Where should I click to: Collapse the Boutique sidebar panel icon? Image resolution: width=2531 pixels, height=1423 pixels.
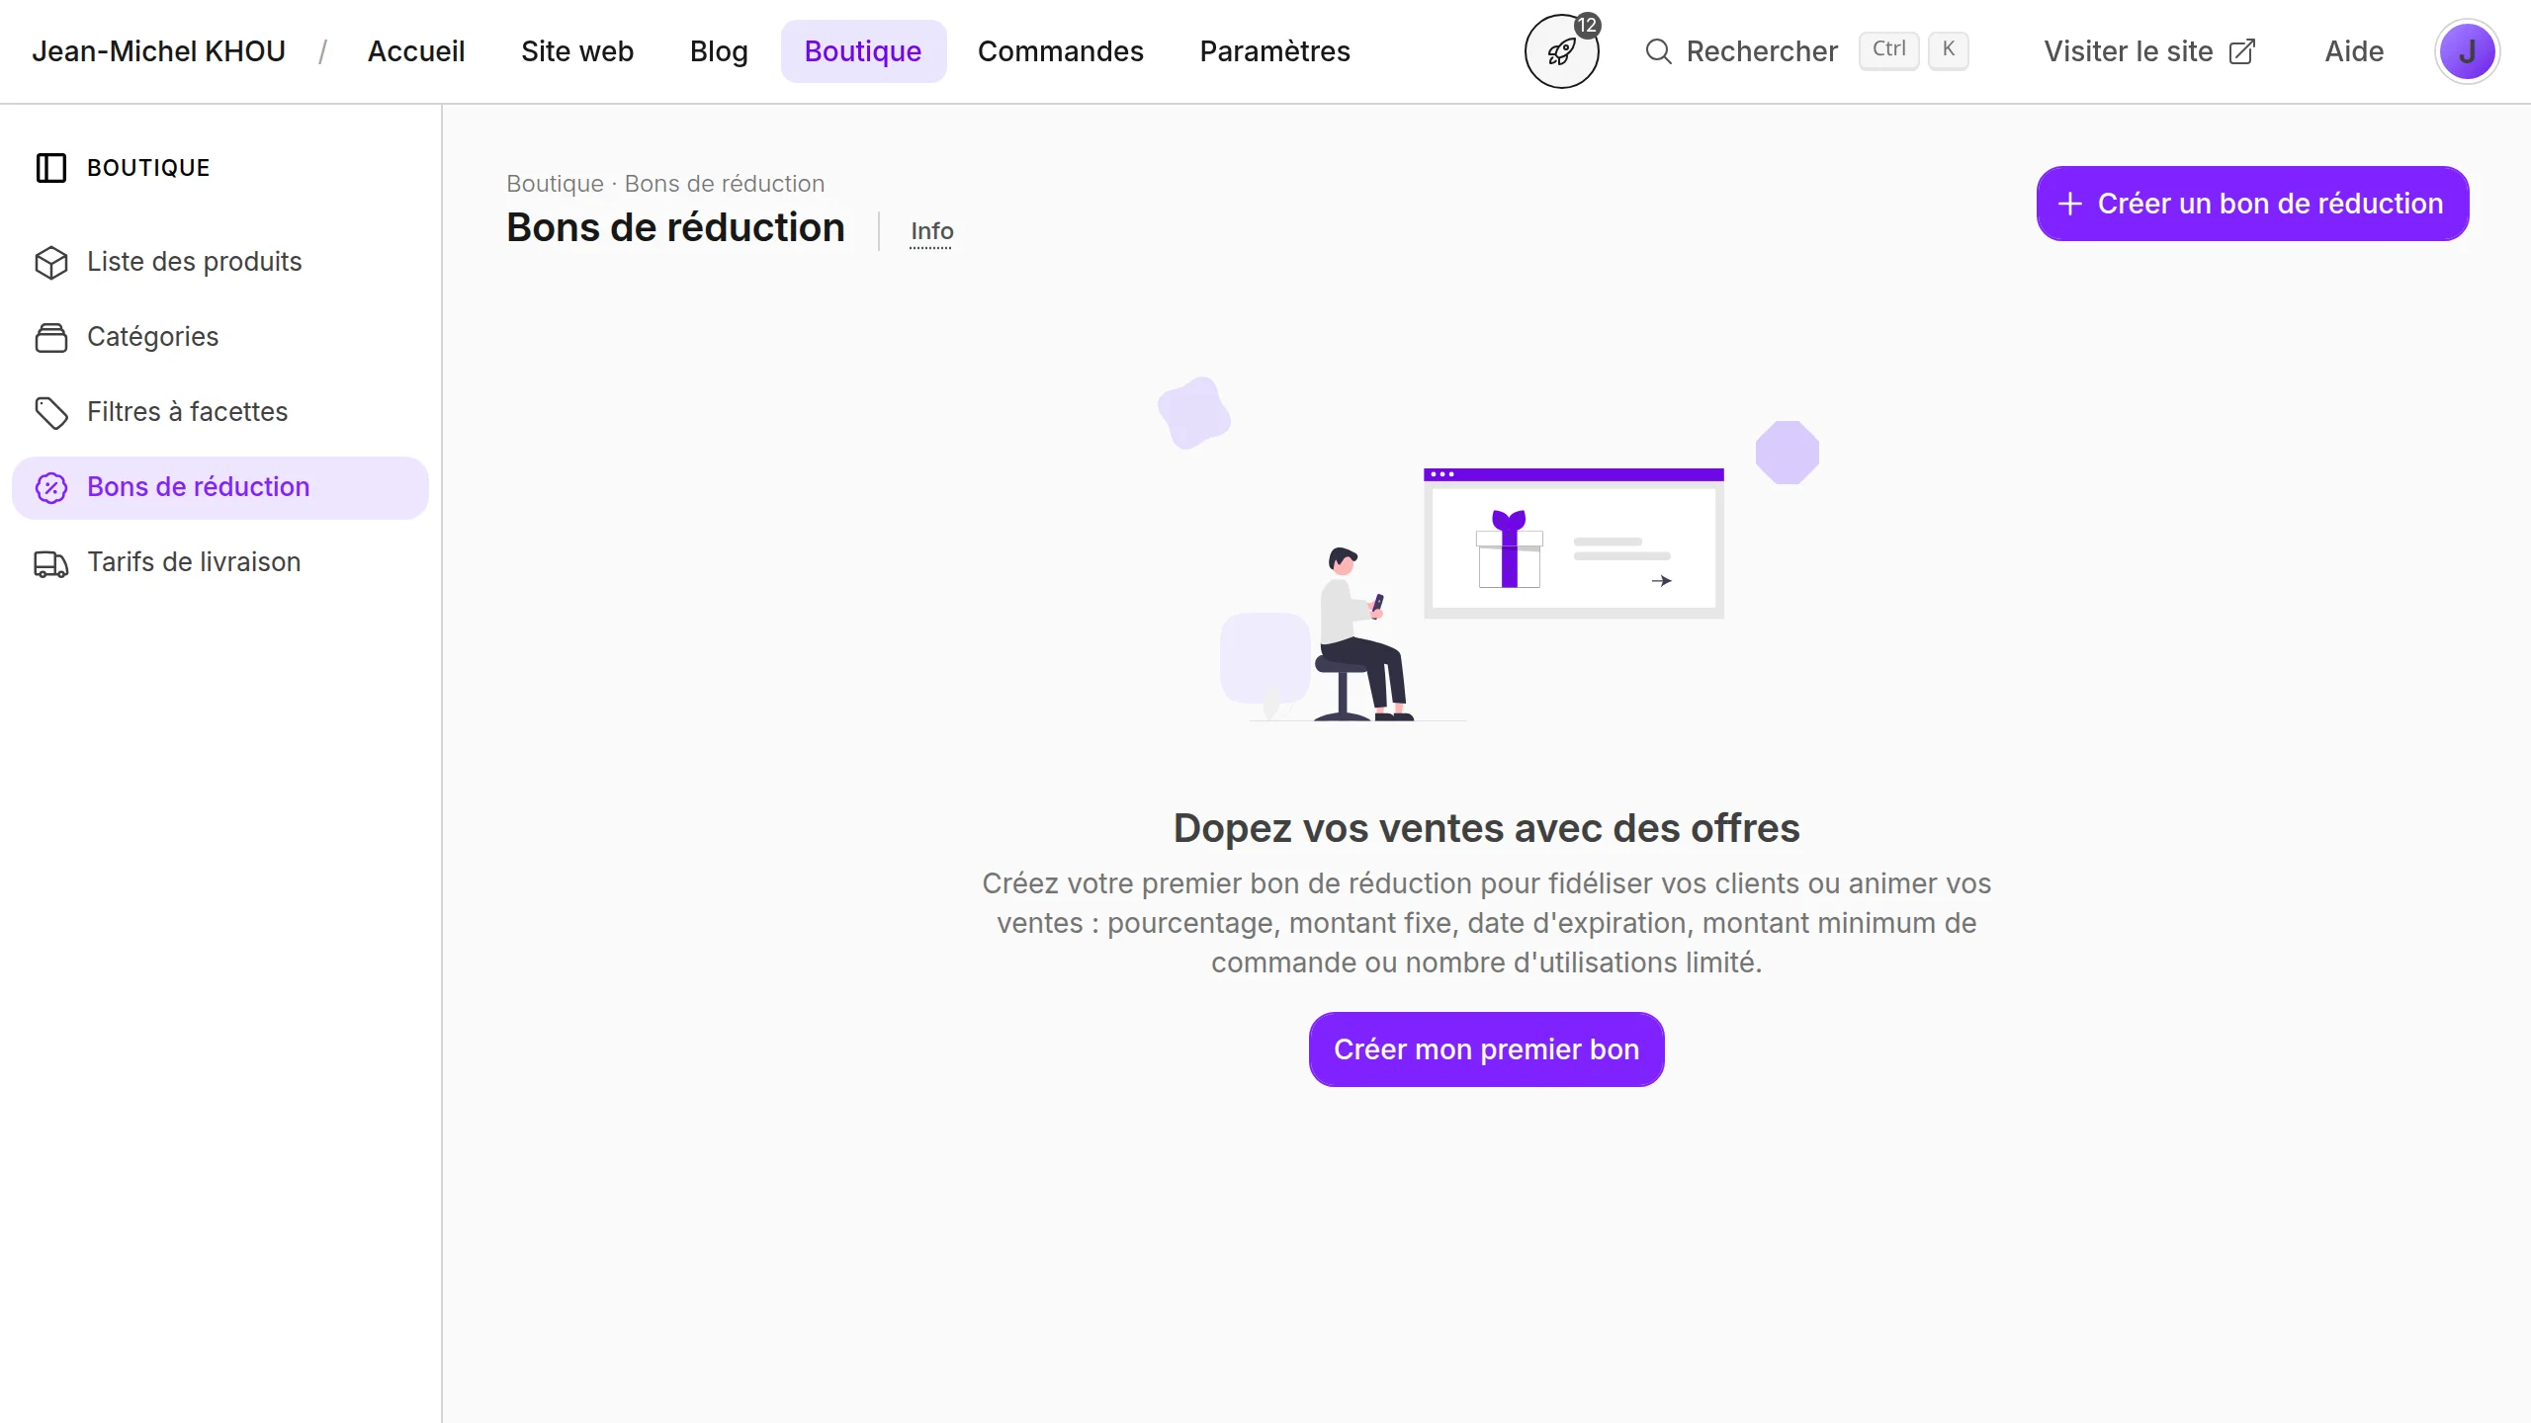[51, 168]
